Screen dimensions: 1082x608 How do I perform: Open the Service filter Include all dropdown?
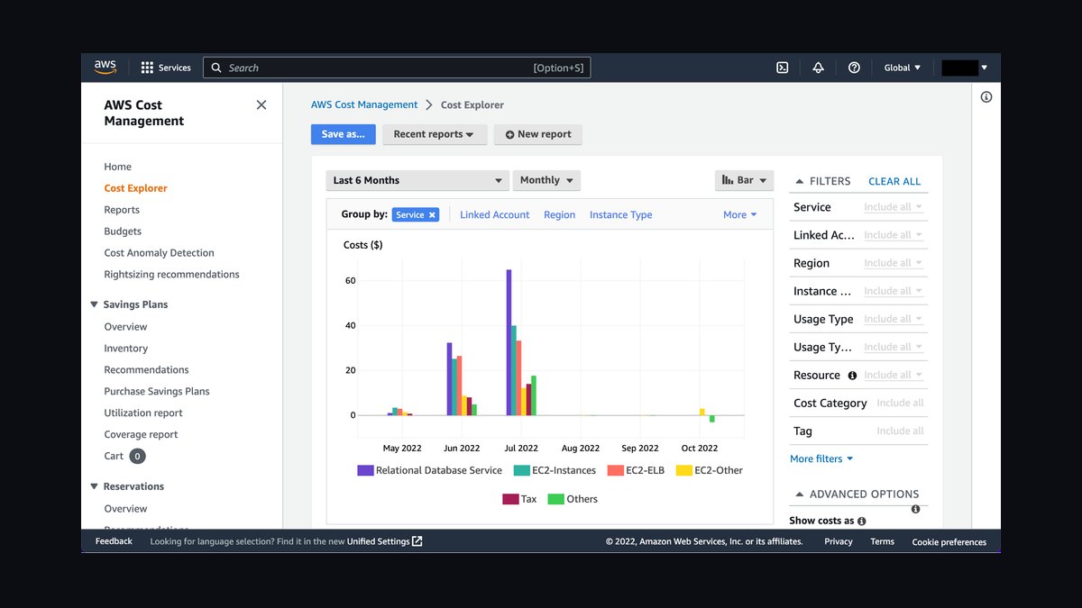(893, 207)
